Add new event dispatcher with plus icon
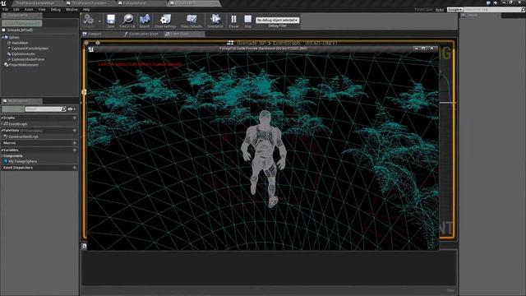Viewport: 526px width, 296px height. (75, 168)
